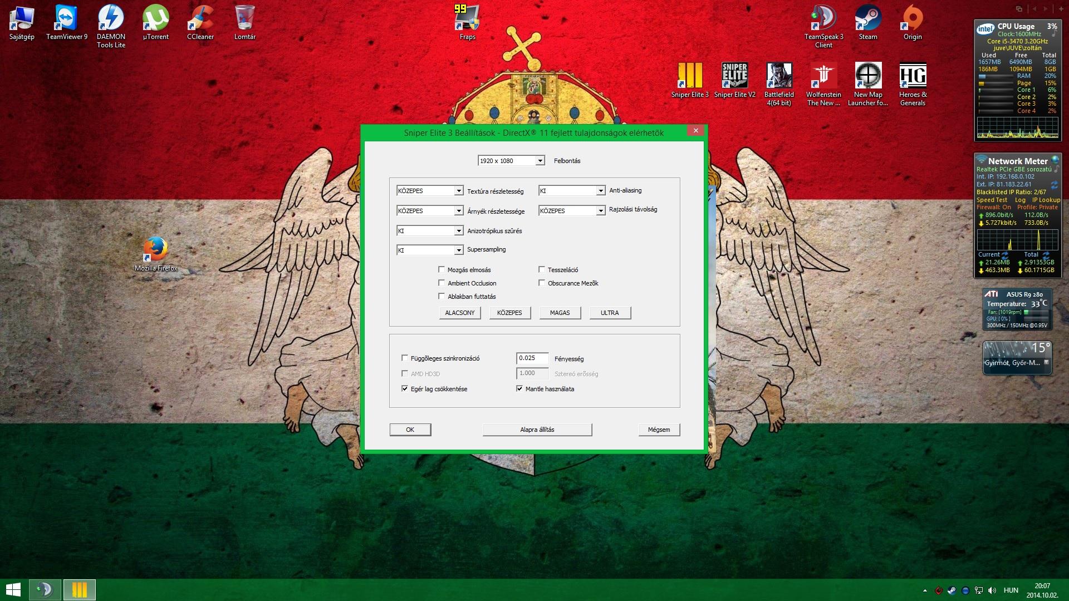Click IP Lookup in Network Meter
1069x601 pixels.
tap(1046, 200)
